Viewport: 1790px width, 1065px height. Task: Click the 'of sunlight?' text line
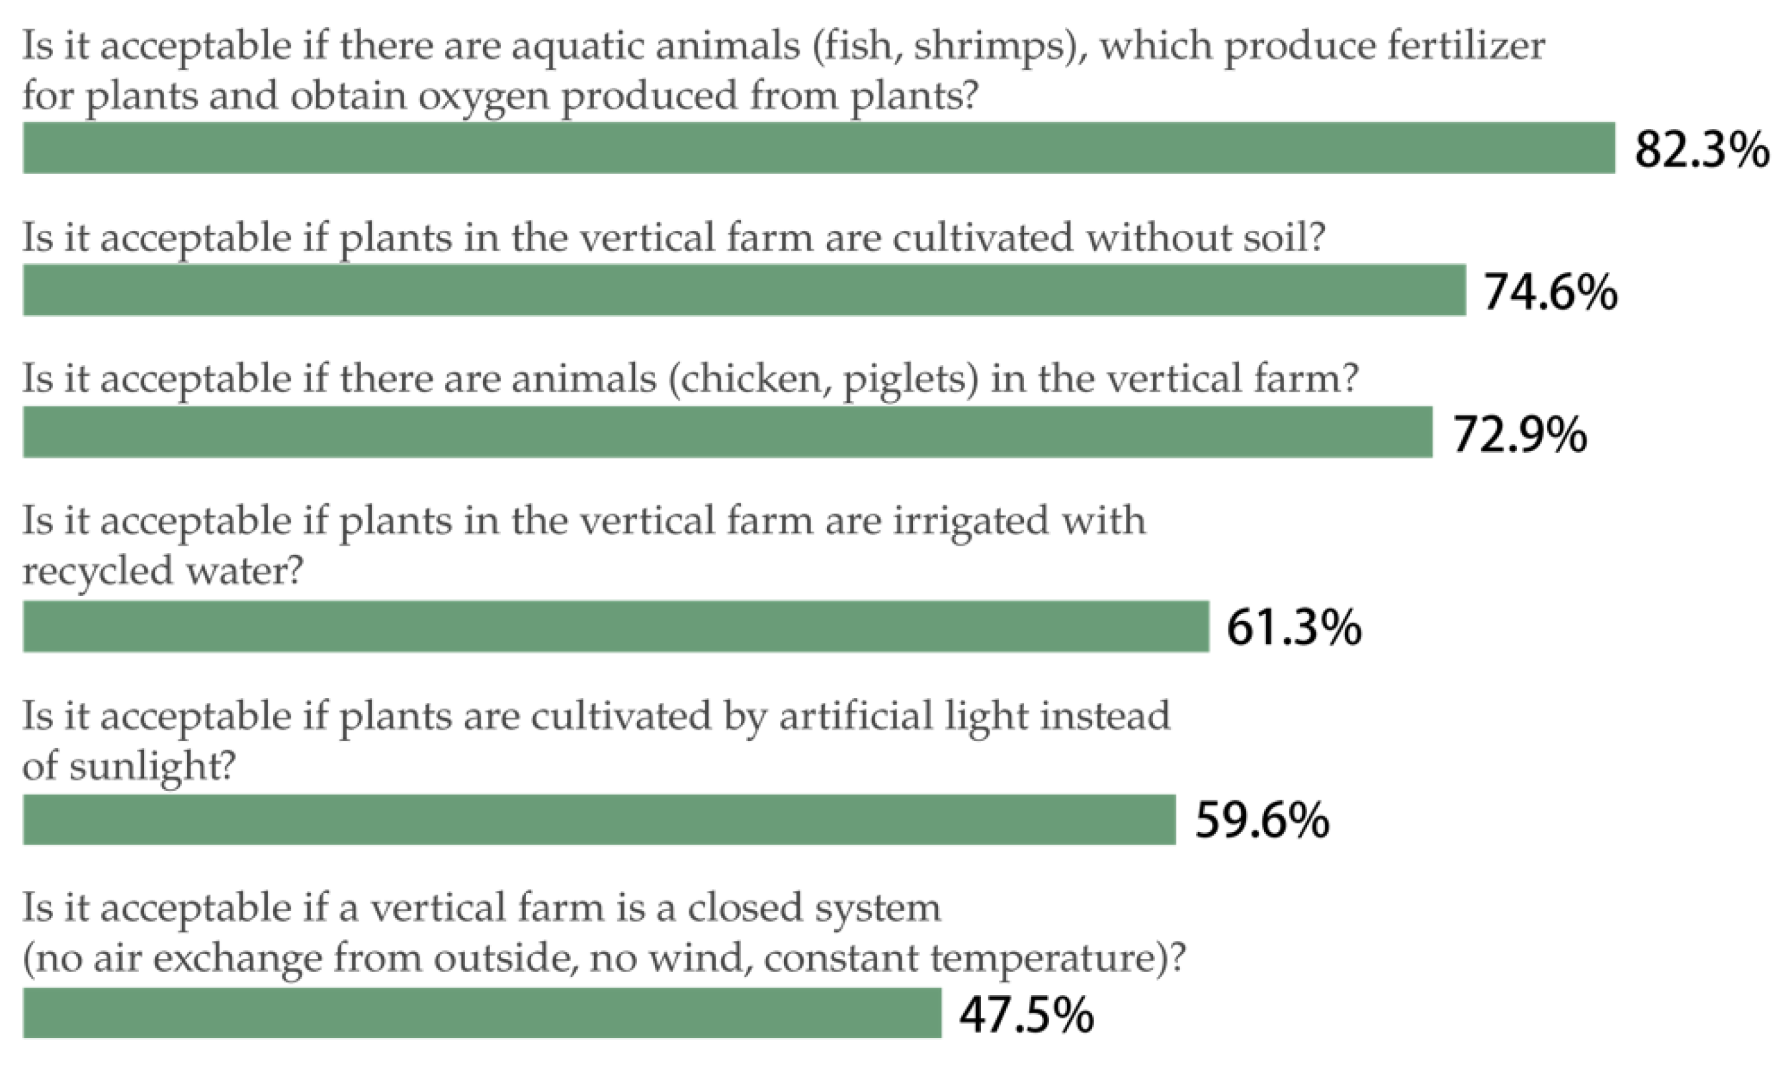(129, 766)
